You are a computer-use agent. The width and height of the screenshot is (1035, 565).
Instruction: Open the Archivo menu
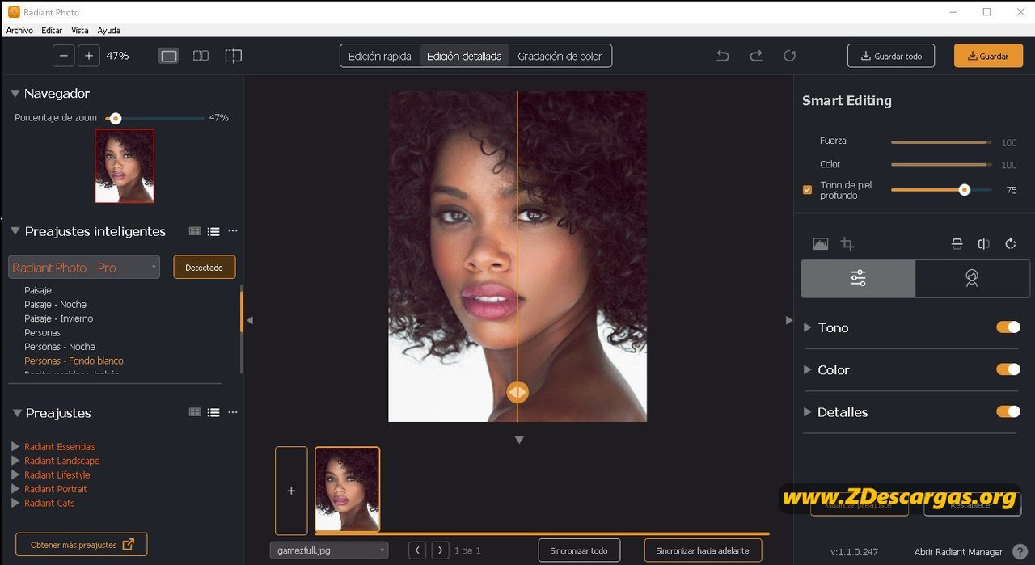point(19,30)
